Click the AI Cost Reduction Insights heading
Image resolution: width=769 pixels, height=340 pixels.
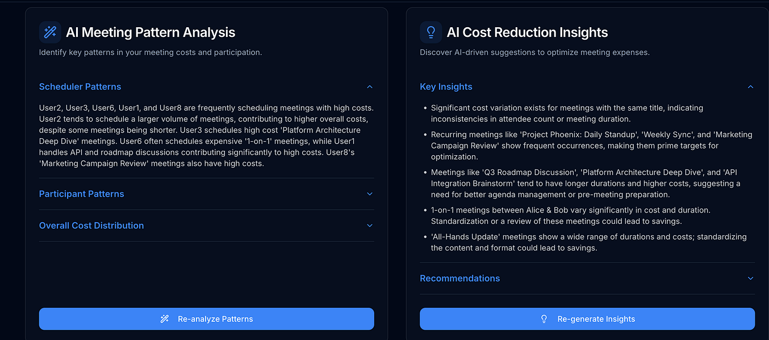(527, 32)
